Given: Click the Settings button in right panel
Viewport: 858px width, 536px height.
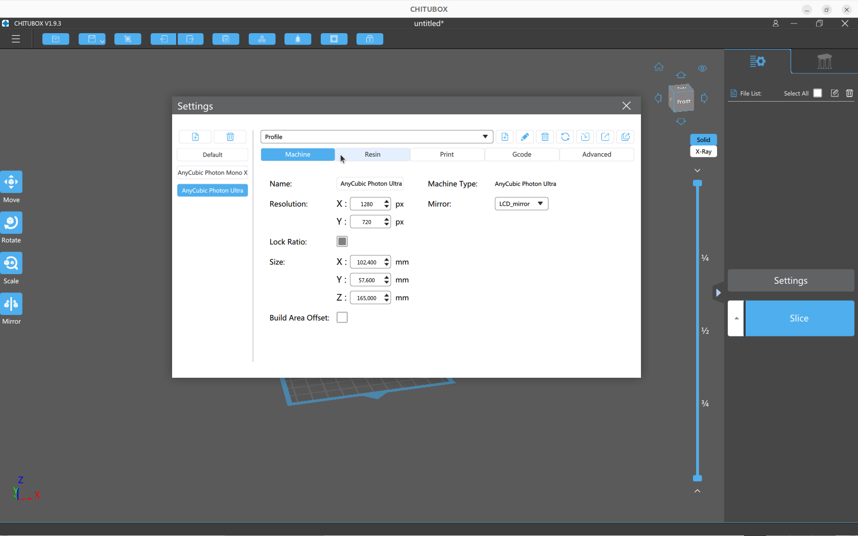Looking at the screenshot, I should [x=791, y=281].
